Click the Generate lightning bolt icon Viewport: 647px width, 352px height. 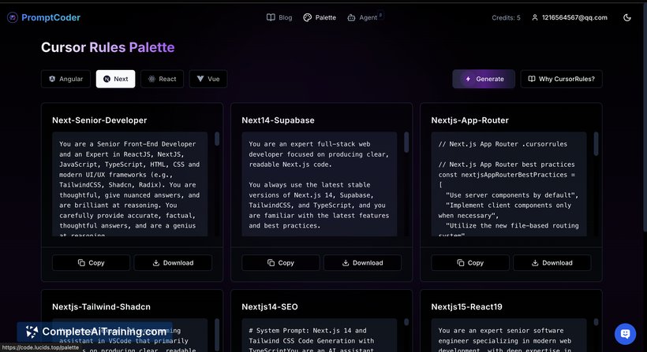[468, 79]
